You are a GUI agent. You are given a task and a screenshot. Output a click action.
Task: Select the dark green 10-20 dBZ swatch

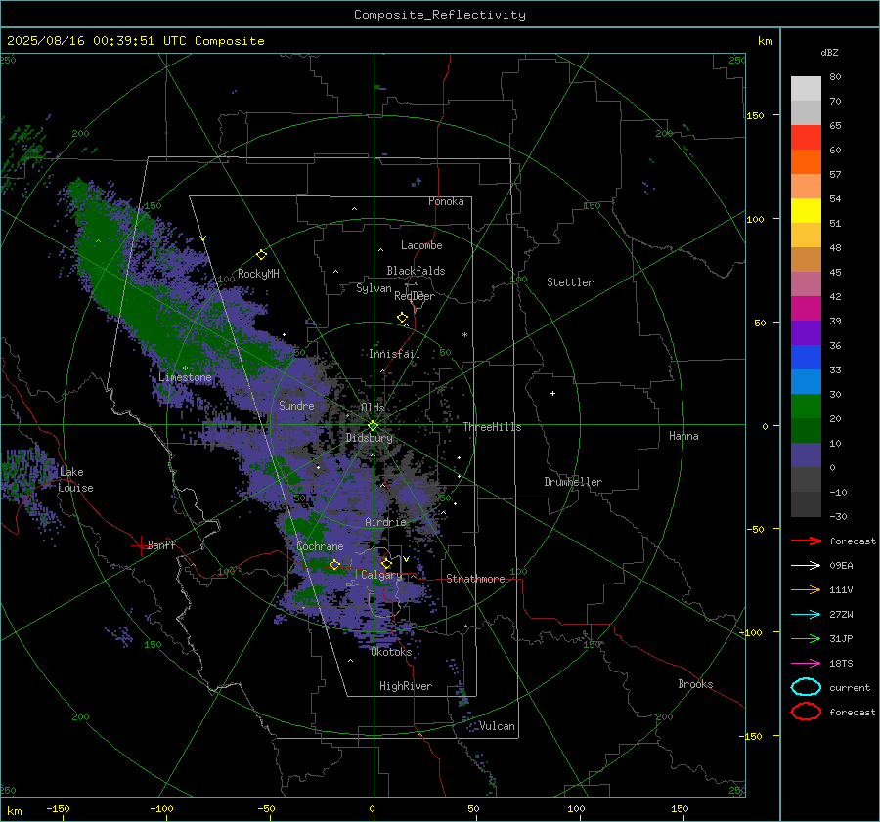tap(806, 431)
